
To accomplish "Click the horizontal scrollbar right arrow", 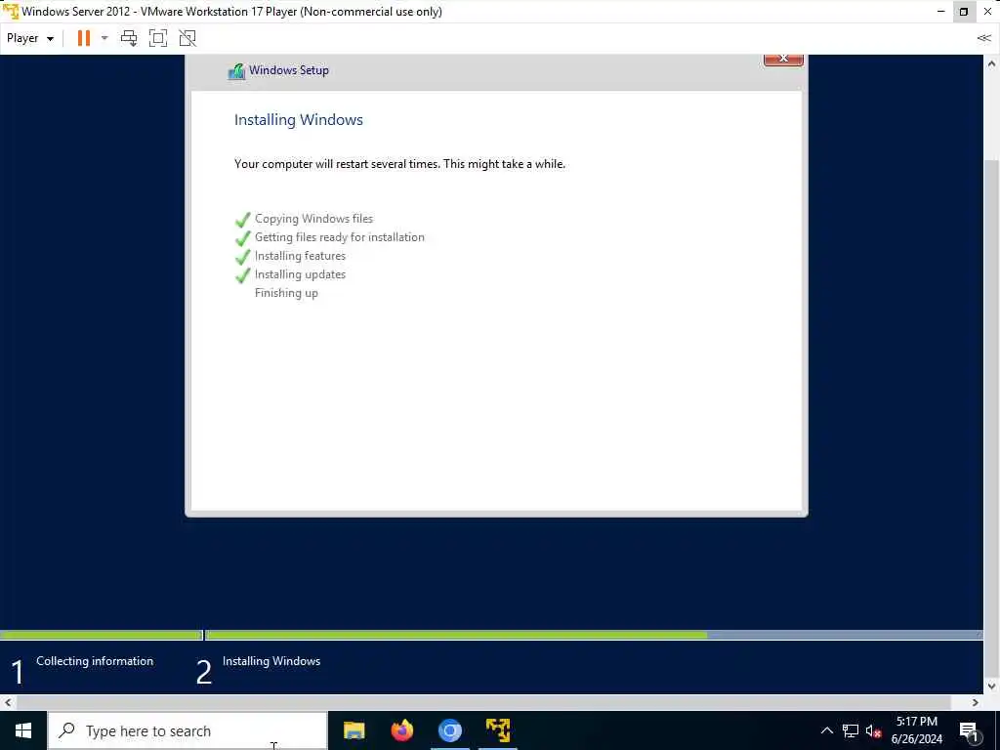I will point(976,703).
